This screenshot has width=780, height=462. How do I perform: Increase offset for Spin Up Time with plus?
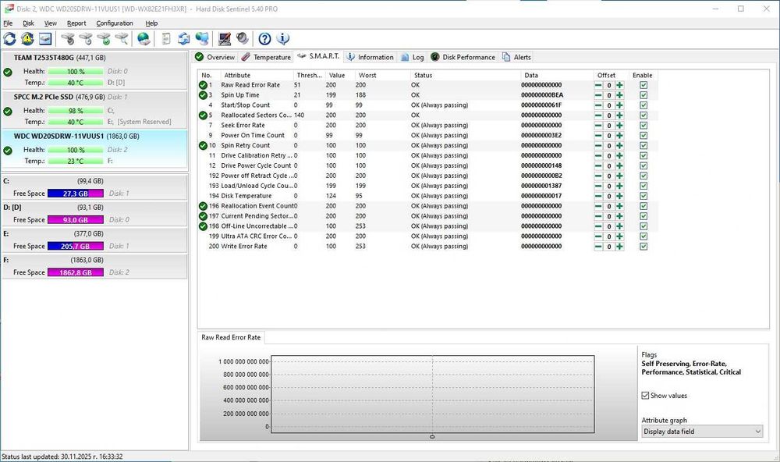(x=619, y=95)
